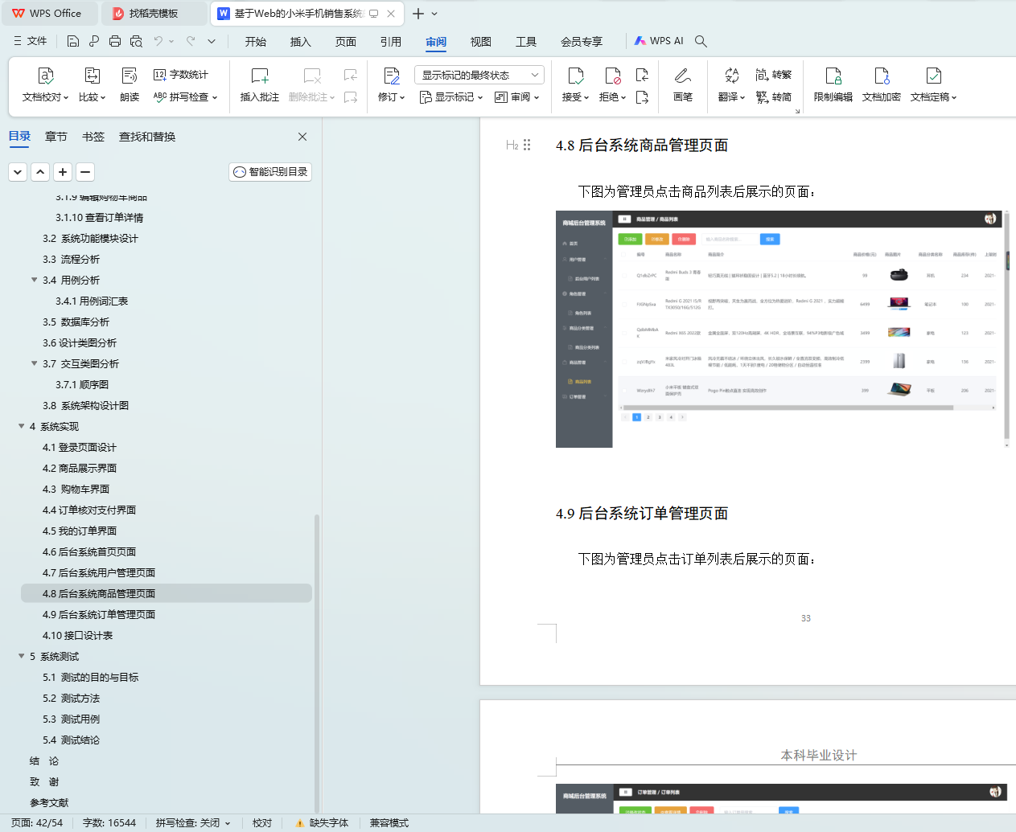Screen dimensions: 1016x832
Task: Open the quick access toolbar customize arrow
Action: (212, 41)
